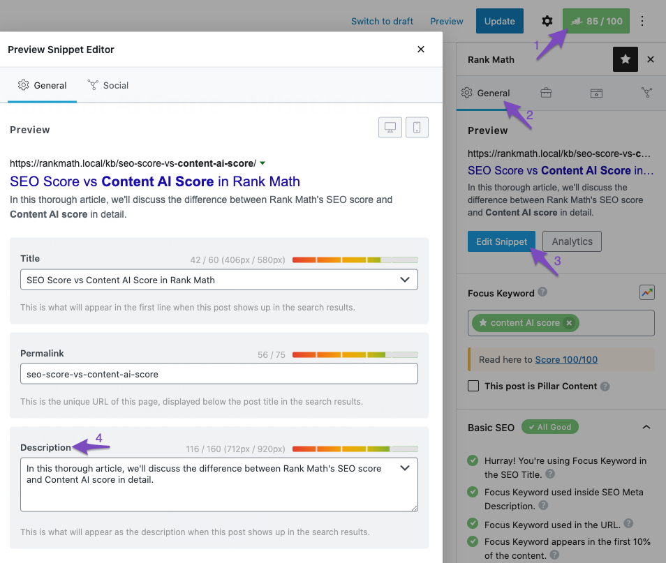The height and width of the screenshot is (563, 666).
Task: Click the sidebar preview URL text
Action: (559, 153)
